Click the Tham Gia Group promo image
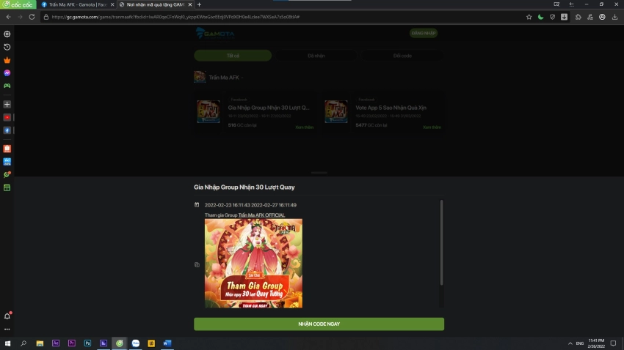This screenshot has height=350, width=624. (x=253, y=264)
